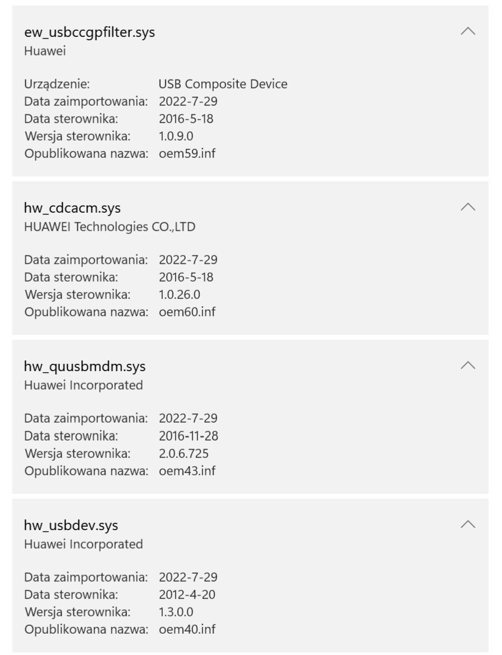Select the hw_usbdev.sys title
The width and height of the screenshot is (502, 655).
click(x=71, y=525)
